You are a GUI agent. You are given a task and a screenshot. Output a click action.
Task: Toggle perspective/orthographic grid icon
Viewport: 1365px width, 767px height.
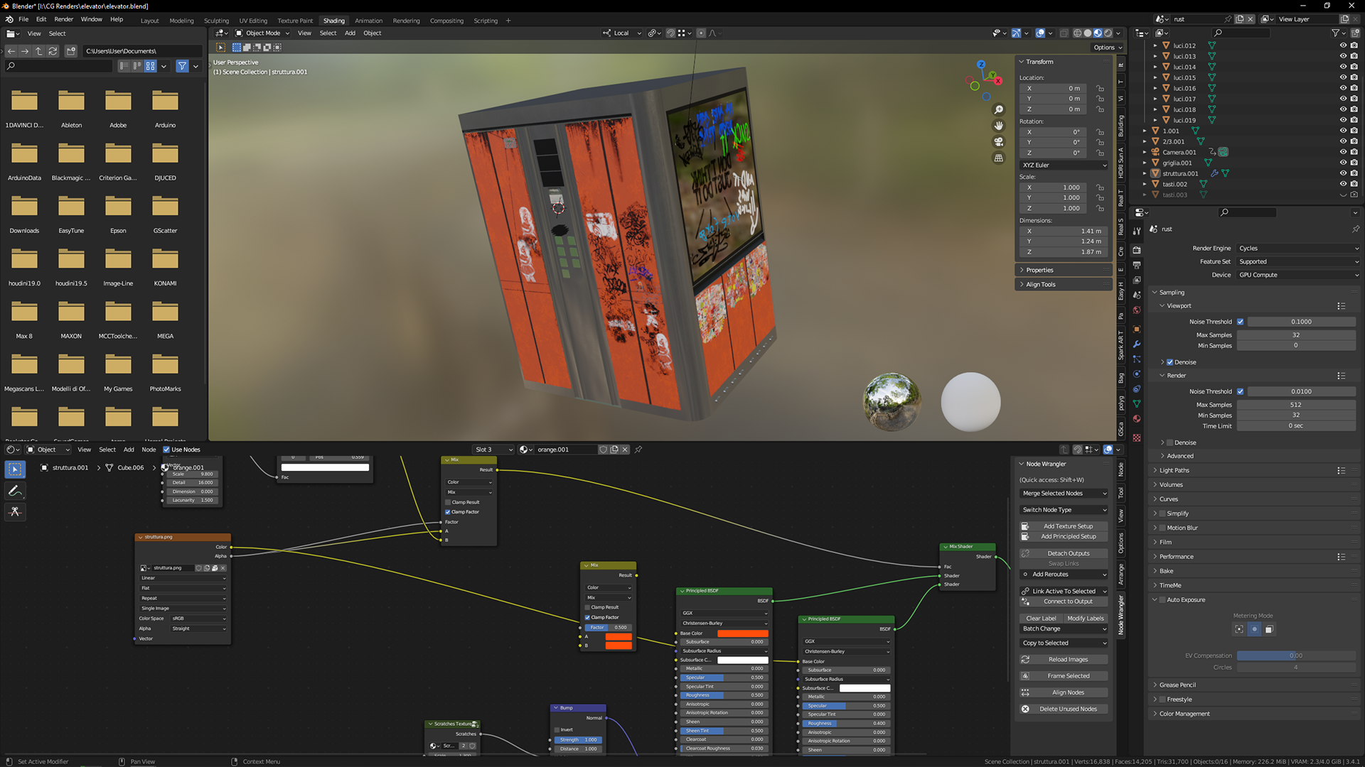click(998, 158)
